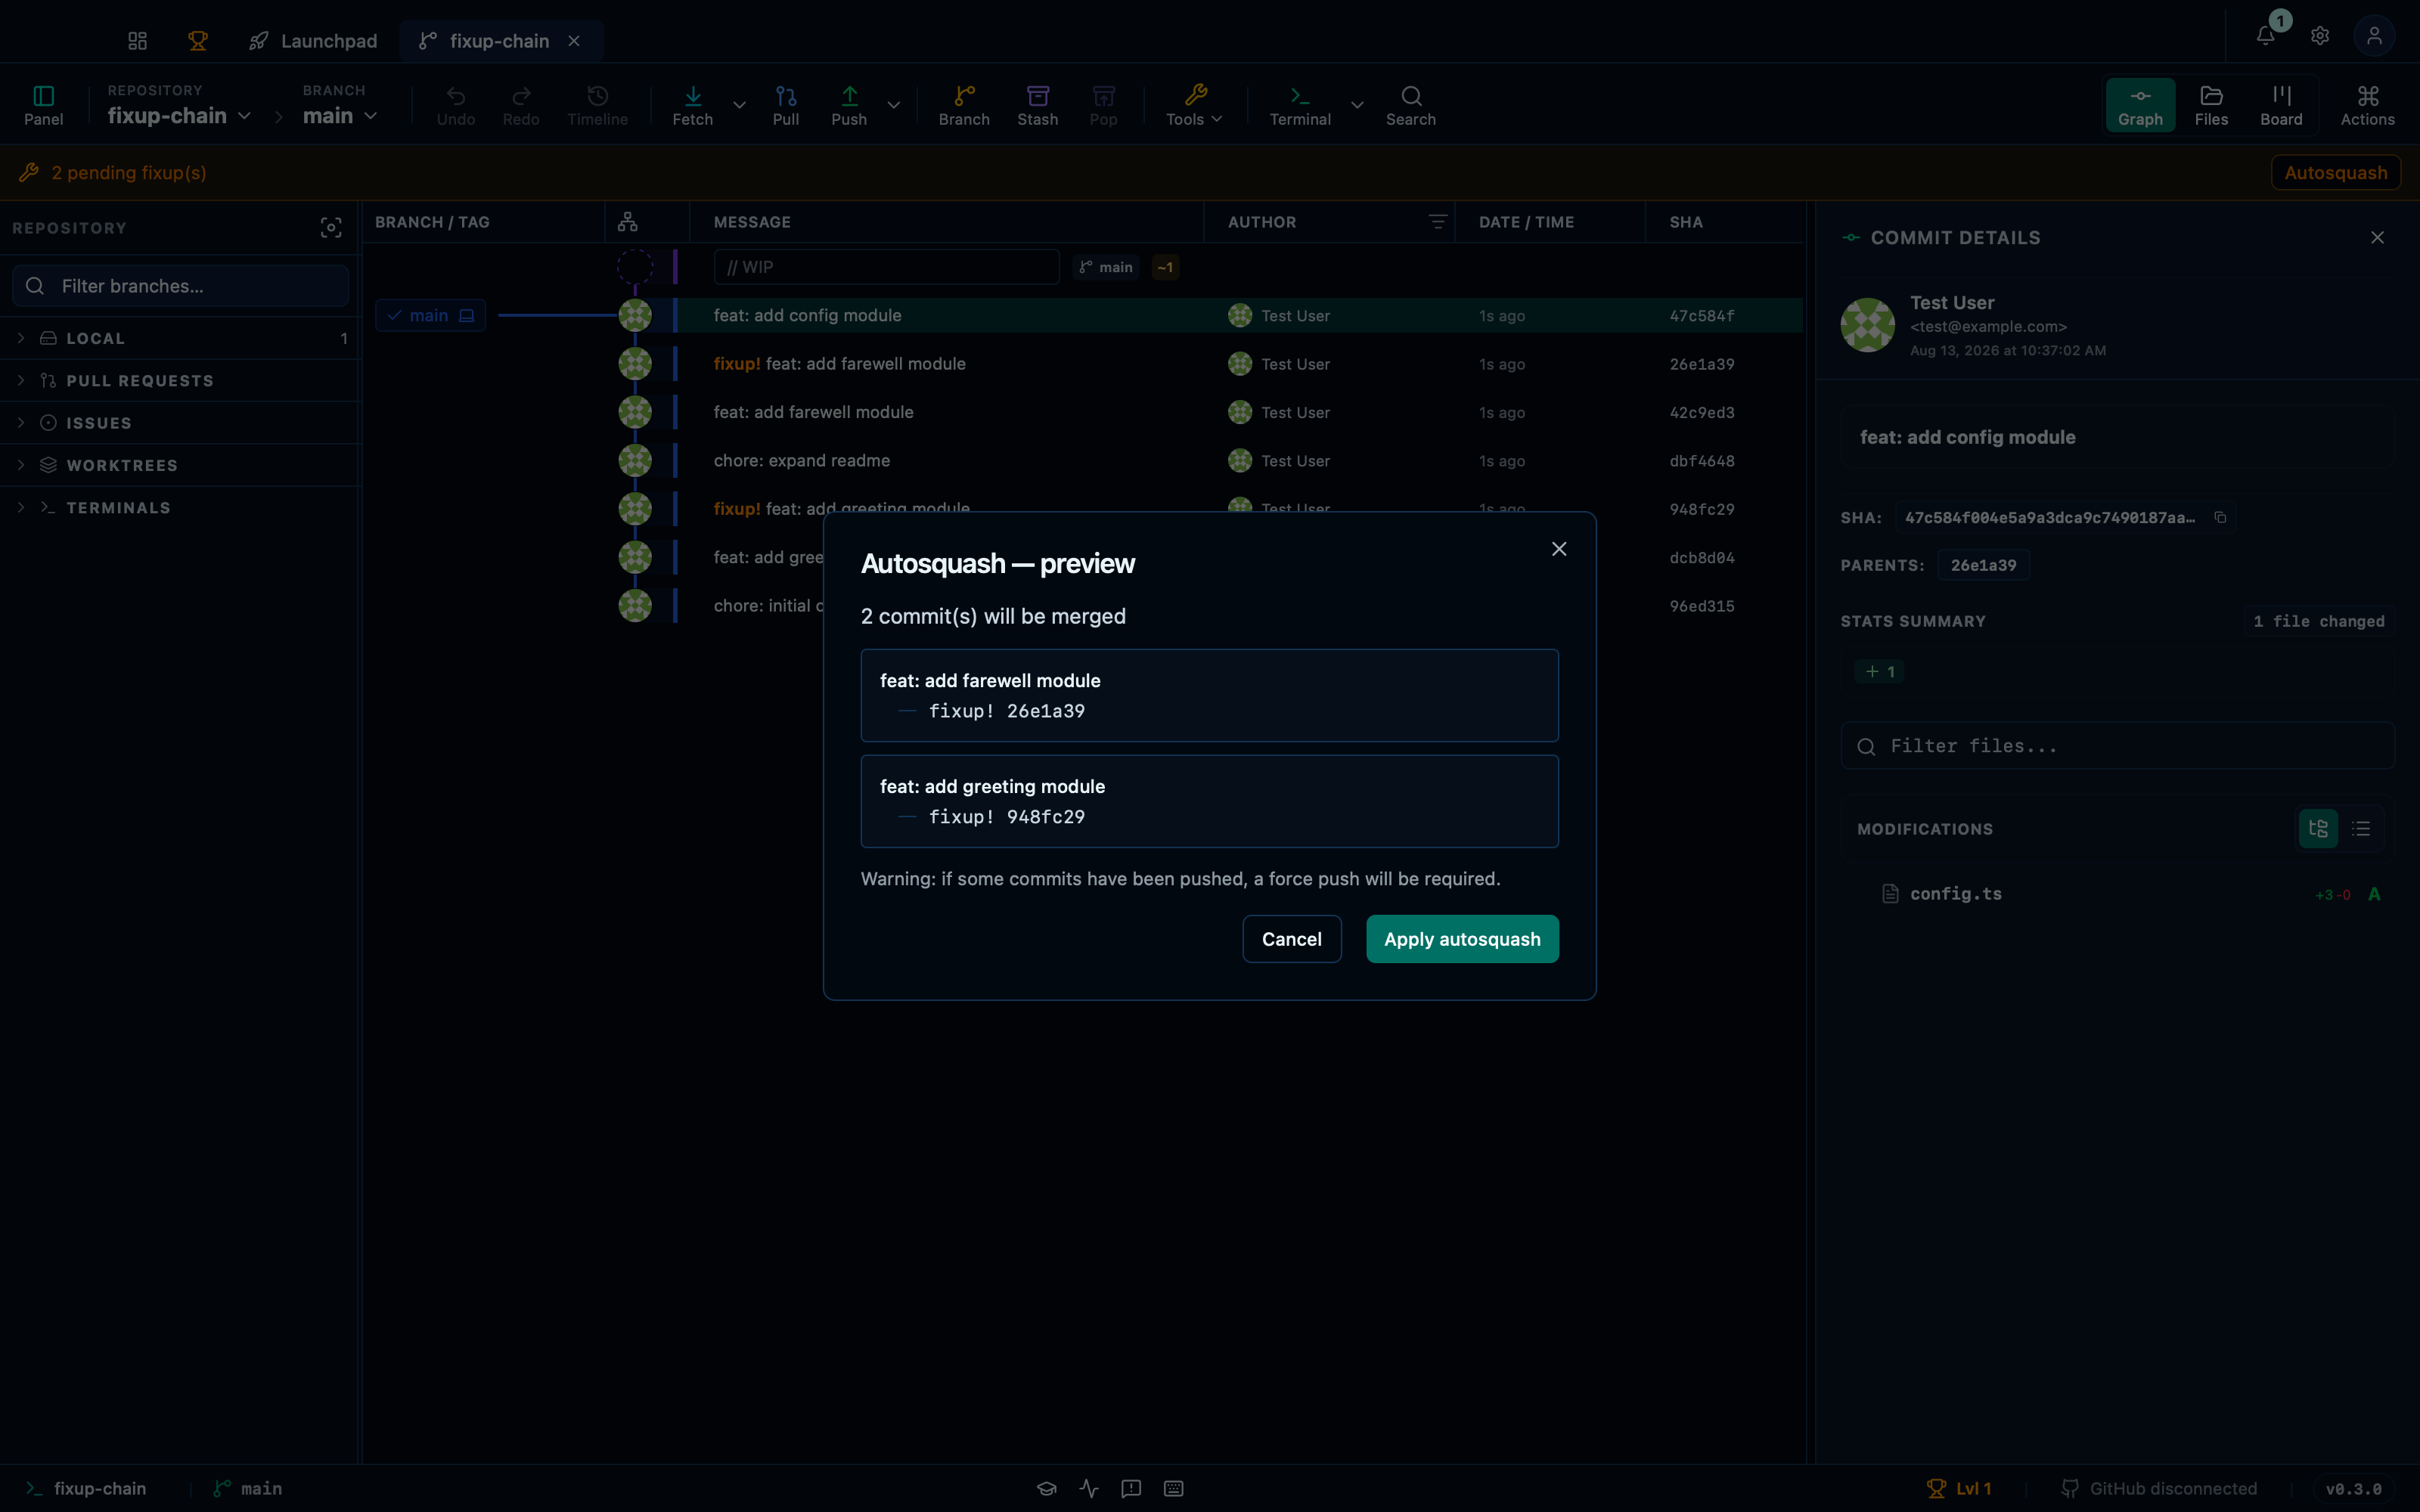Toggle the side Panel
This screenshot has width=2420, height=1512.
click(44, 105)
